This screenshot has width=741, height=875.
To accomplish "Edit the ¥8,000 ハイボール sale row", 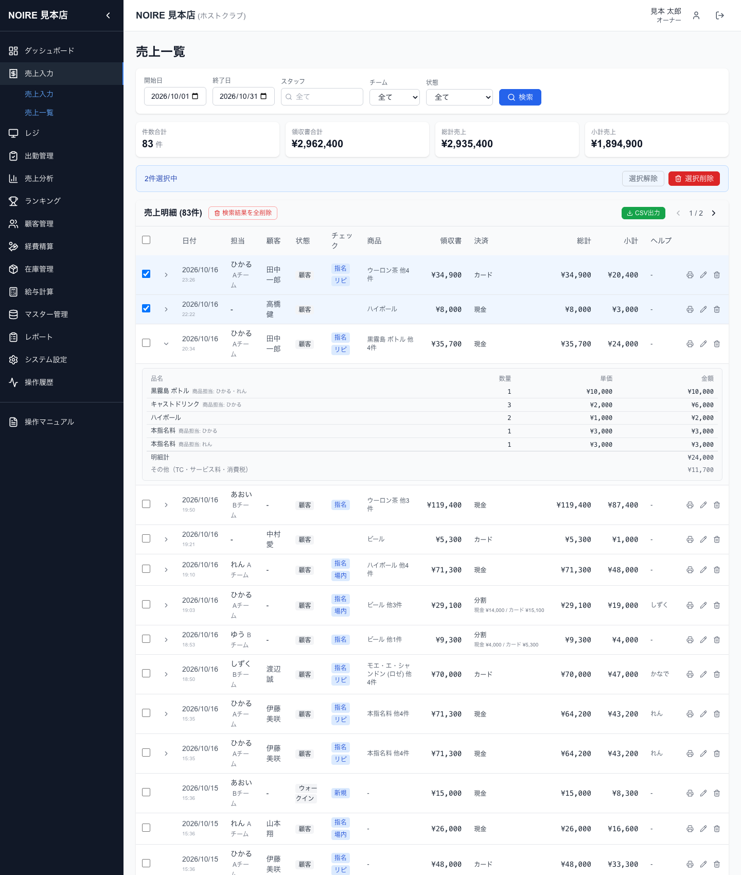I will pos(703,309).
